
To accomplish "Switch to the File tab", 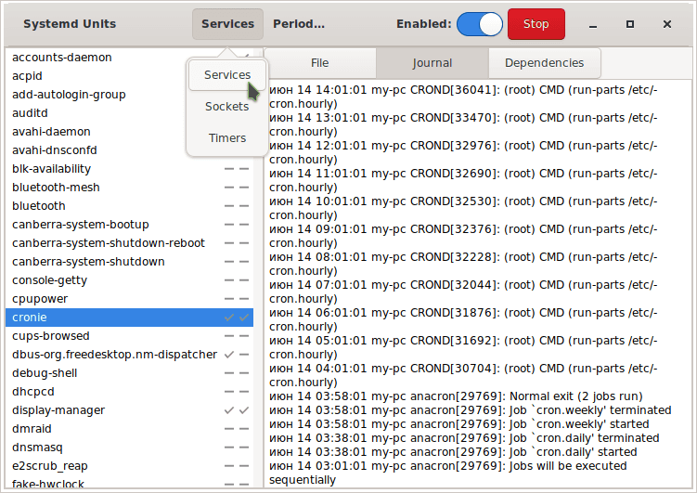I will (x=320, y=63).
